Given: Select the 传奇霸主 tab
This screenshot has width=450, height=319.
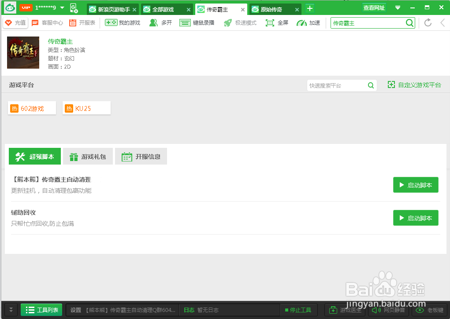Looking at the screenshot, I should tap(221, 9).
